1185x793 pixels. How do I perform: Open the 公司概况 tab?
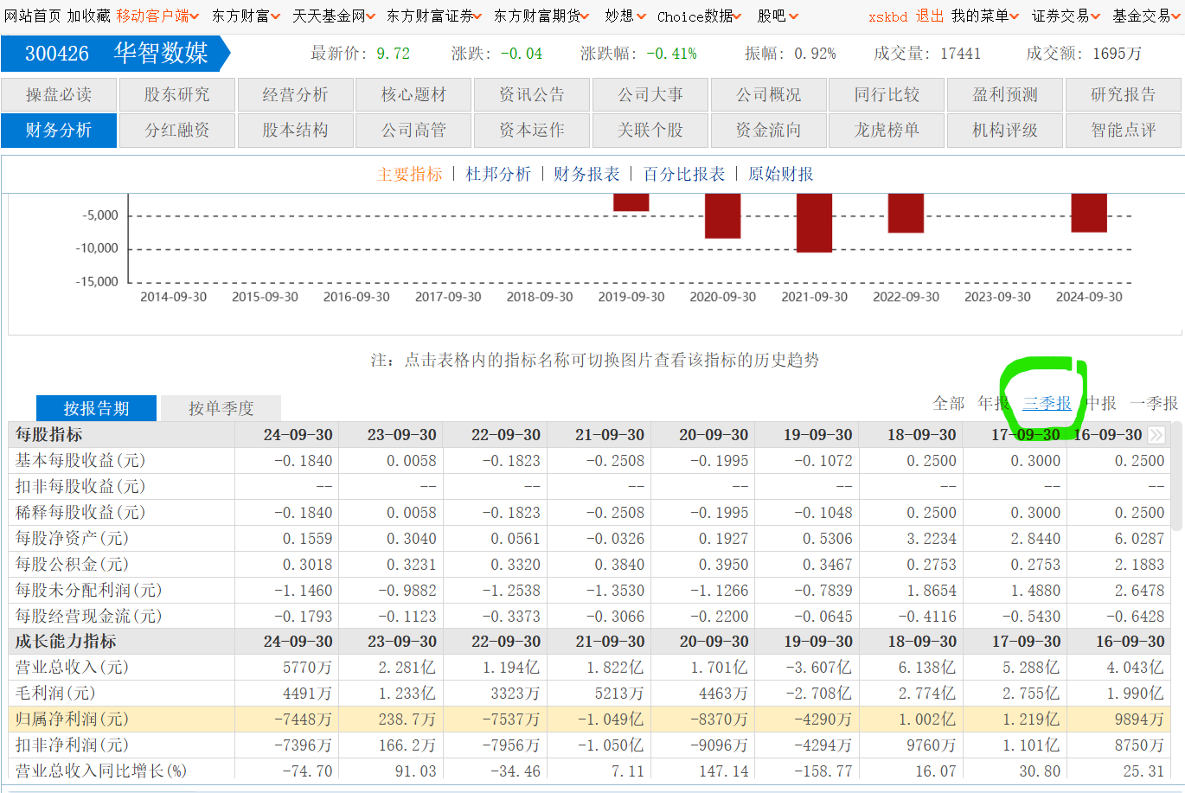769,94
